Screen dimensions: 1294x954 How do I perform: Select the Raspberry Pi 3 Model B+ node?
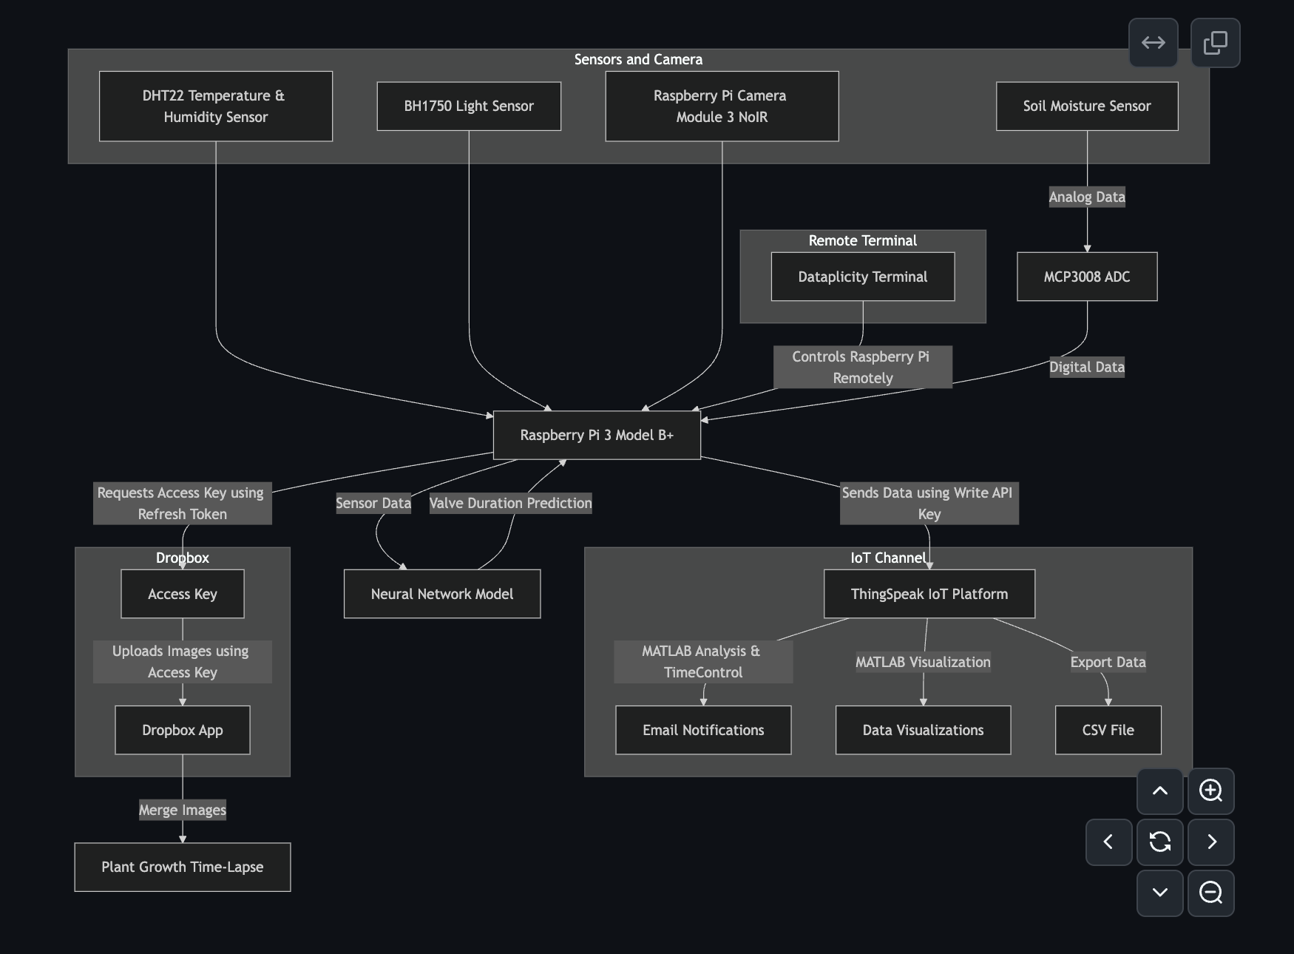[597, 435]
